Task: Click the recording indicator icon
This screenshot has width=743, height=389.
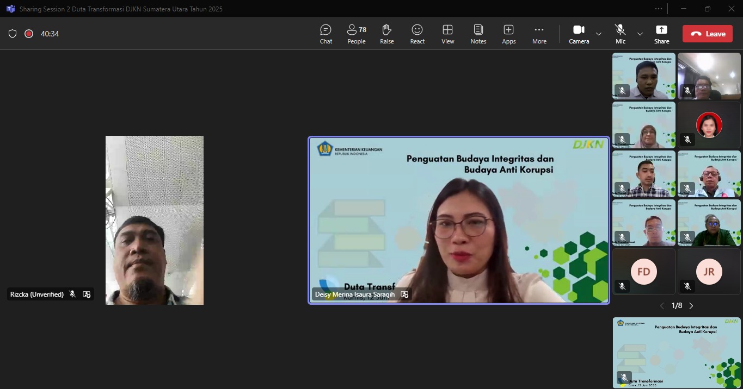Action: (x=29, y=34)
